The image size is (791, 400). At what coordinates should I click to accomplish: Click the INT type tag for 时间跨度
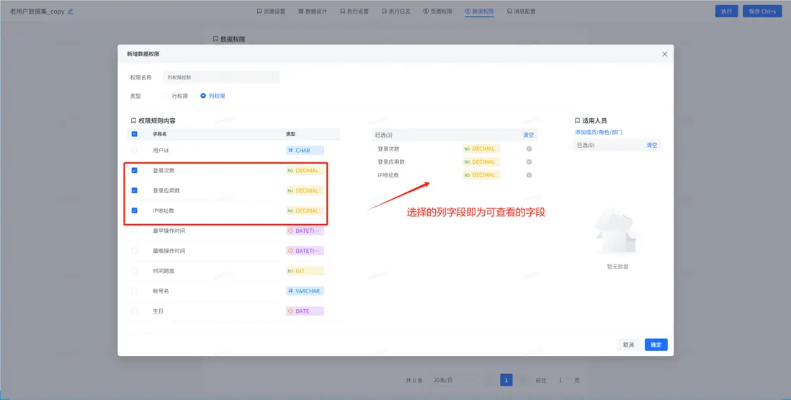click(x=305, y=271)
